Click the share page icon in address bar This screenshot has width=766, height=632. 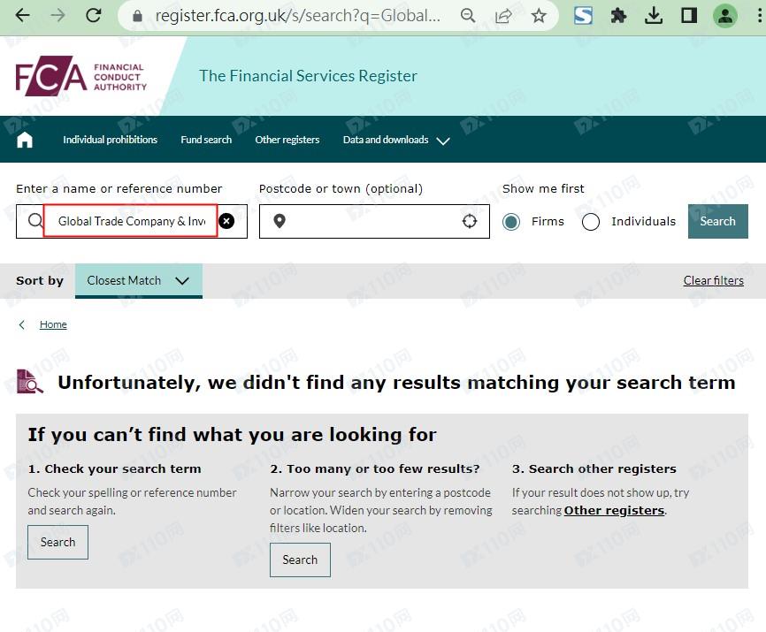(x=503, y=16)
